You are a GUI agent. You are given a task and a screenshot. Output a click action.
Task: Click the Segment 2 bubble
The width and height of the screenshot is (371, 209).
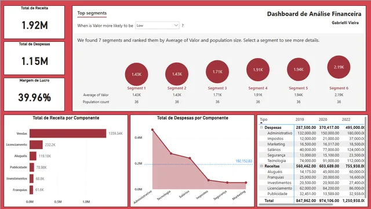(177, 74)
